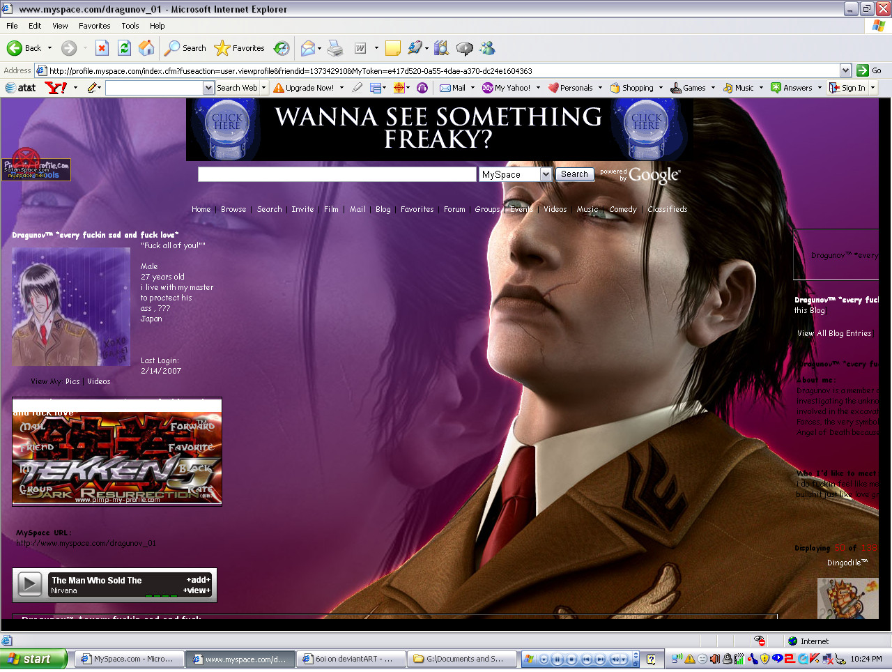The width and height of the screenshot is (892, 672).
Task: Click the green Go button
Action: click(x=869, y=70)
